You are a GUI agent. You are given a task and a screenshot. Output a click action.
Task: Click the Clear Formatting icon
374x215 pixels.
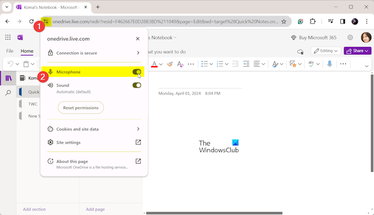181,64
